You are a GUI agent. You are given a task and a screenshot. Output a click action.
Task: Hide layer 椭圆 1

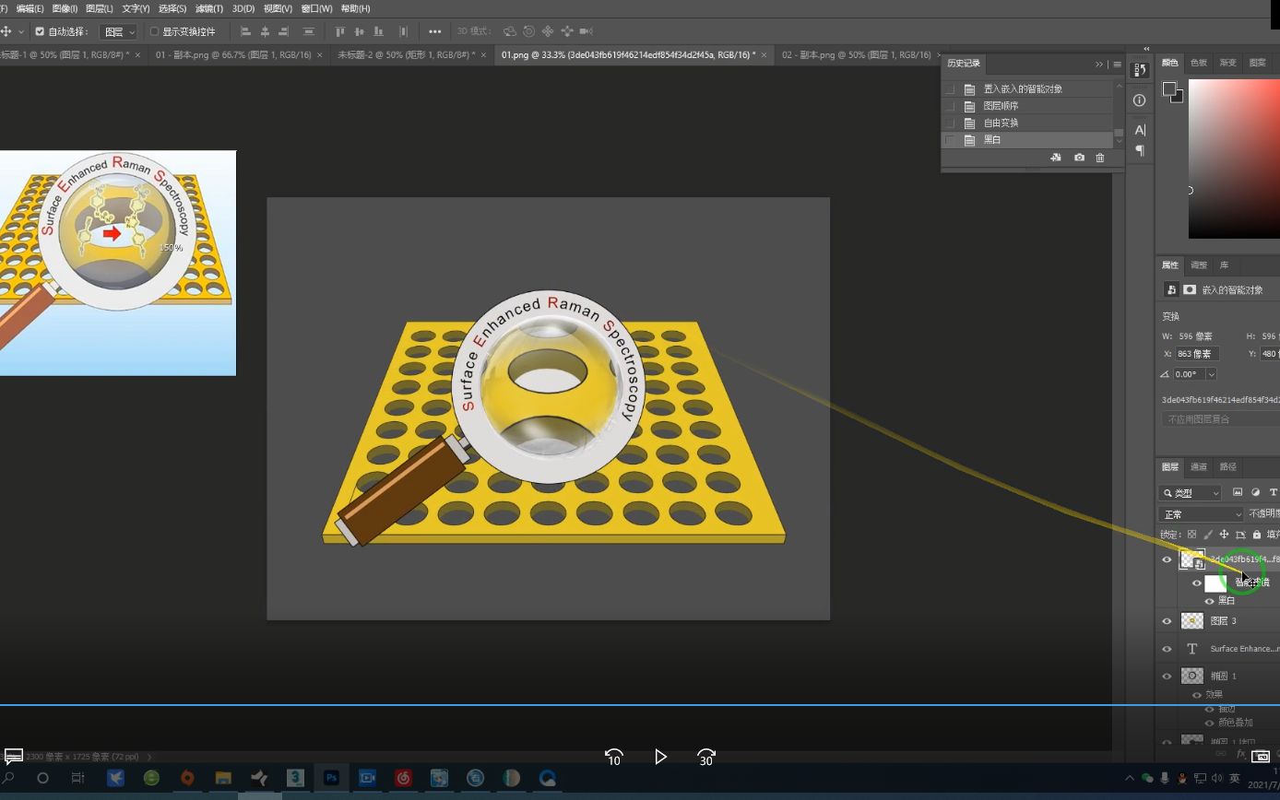click(x=1167, y=676)
